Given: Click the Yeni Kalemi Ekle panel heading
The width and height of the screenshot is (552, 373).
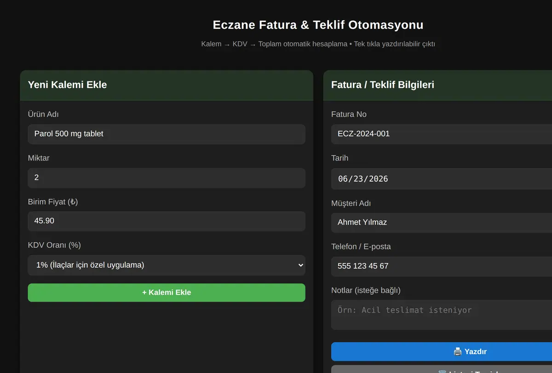Looking at the screenshot, I should pos(68,85).
